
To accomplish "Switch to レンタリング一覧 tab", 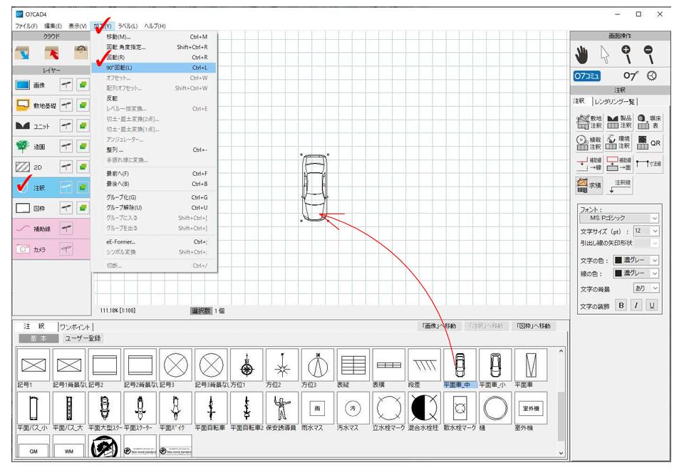I will click(615, 101).
